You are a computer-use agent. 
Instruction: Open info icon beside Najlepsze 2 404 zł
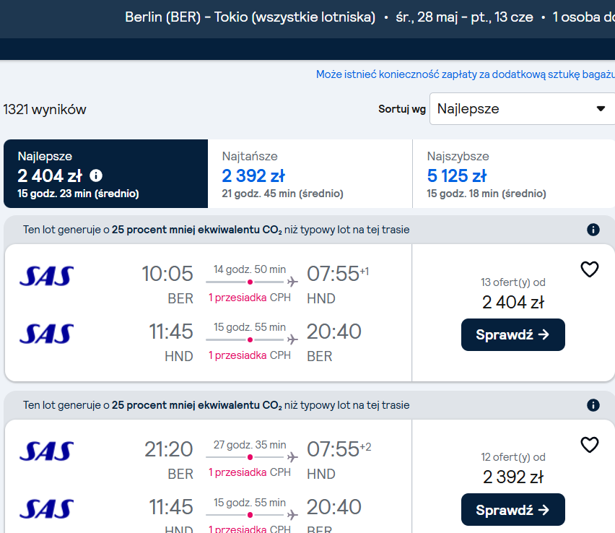click(x=96, y=175)
